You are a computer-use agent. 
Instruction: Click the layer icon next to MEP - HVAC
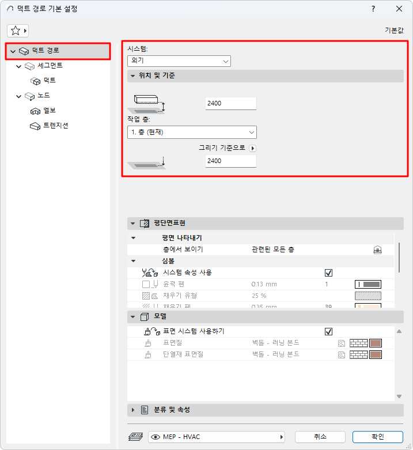coord(136,437)
